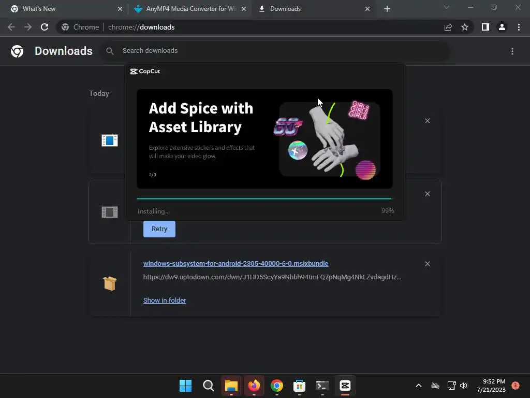This screenshot has width=530, height=398.
Task: Click the cloud sync tray icon
Action: (x=435, y=386)
